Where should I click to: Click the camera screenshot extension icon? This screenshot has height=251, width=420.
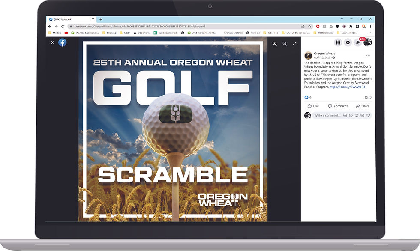tap(331, 27)
